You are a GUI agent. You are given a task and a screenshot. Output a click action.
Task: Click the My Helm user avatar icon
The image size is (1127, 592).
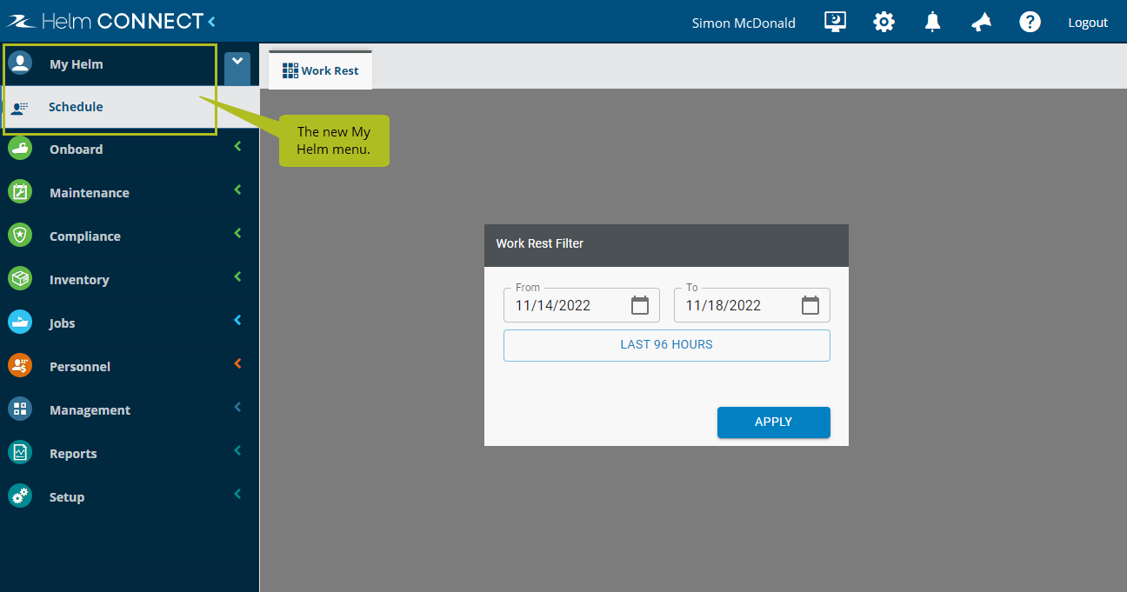coord(20,63)
